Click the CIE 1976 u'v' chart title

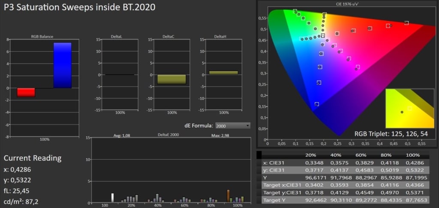[347, 3]
